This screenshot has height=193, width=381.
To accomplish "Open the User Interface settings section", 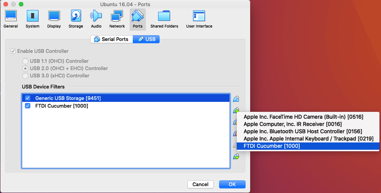I will (x=199, y=20).
